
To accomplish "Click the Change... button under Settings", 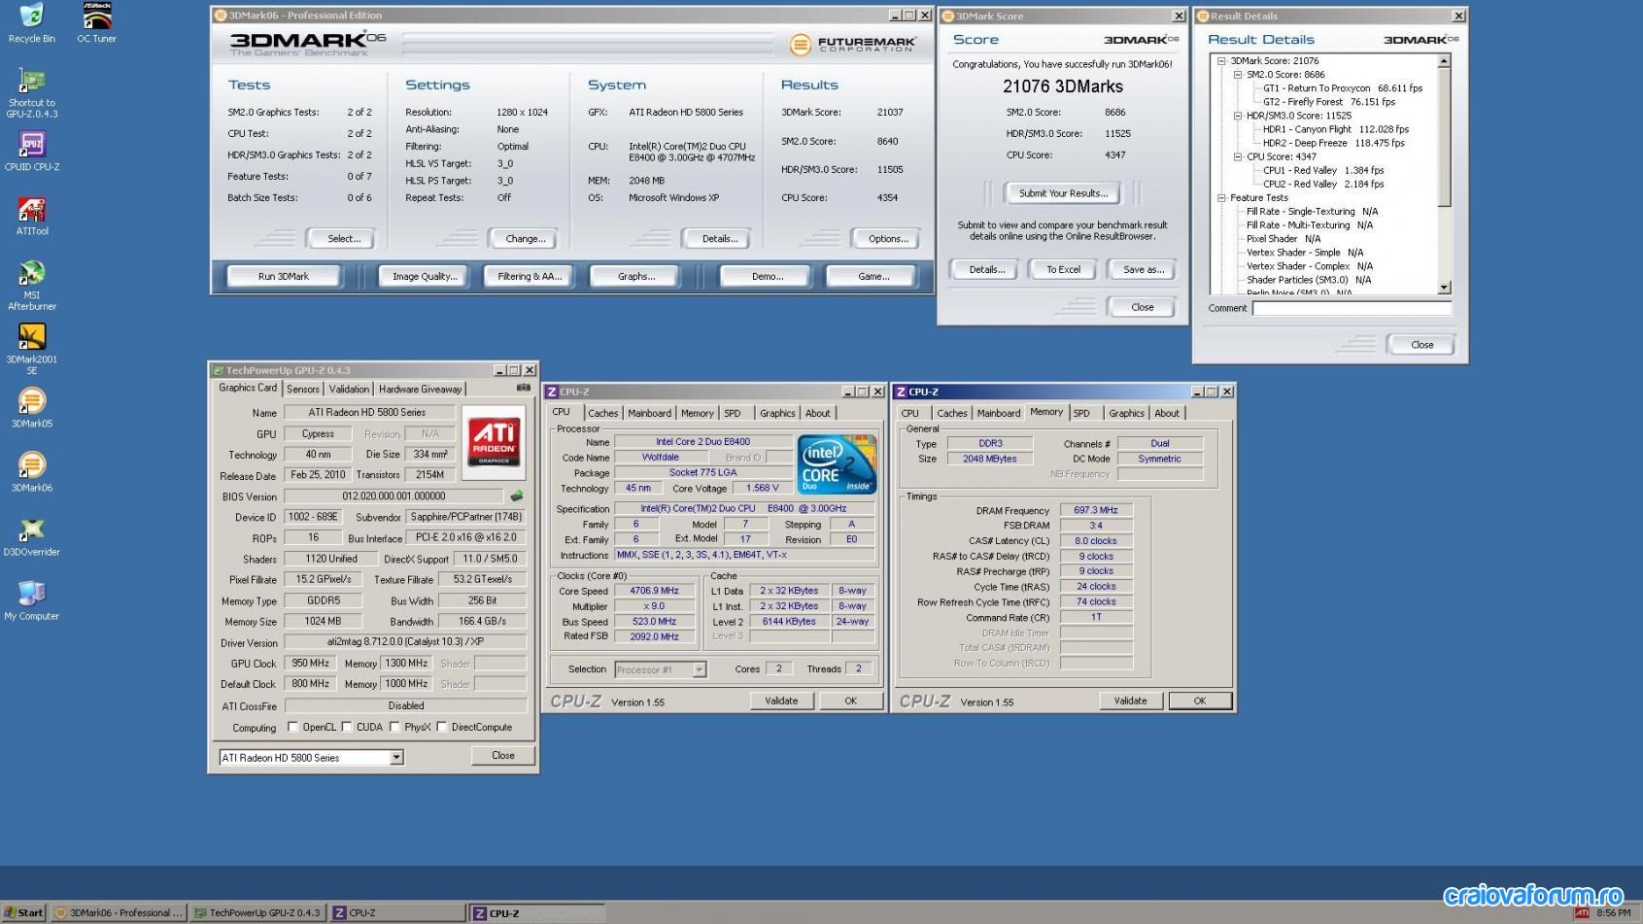I will pyautogui.click(x=526, y=239).
